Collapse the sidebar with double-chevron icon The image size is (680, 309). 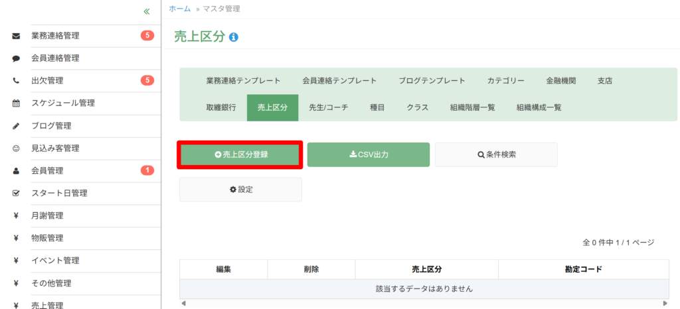coord(147,12)
